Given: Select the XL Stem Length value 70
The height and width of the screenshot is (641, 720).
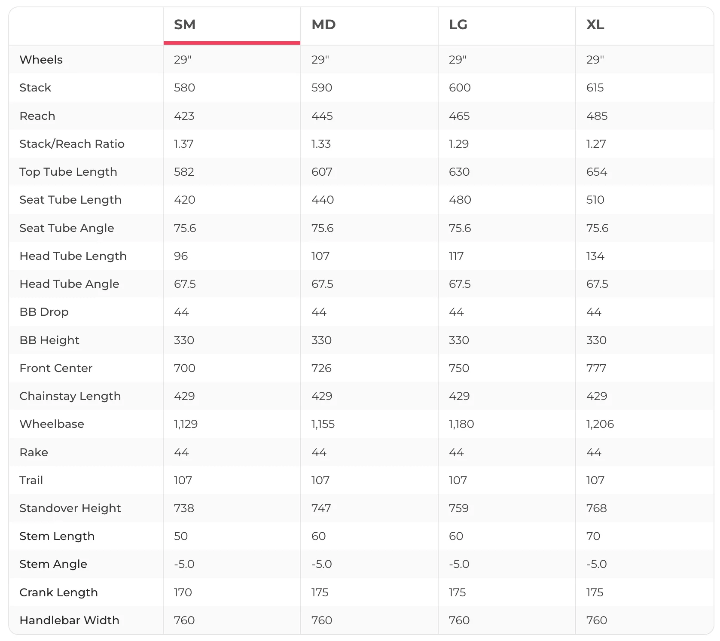Looking at the screenshot, I should click(593, 536).
